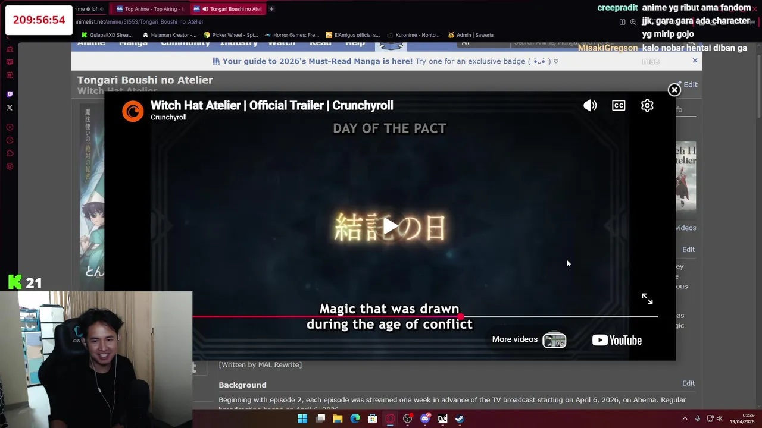The width and height of the screenshot is (762, 428).
Task: Watch on YouTube via the logo
Action: (x=617, y=340)
